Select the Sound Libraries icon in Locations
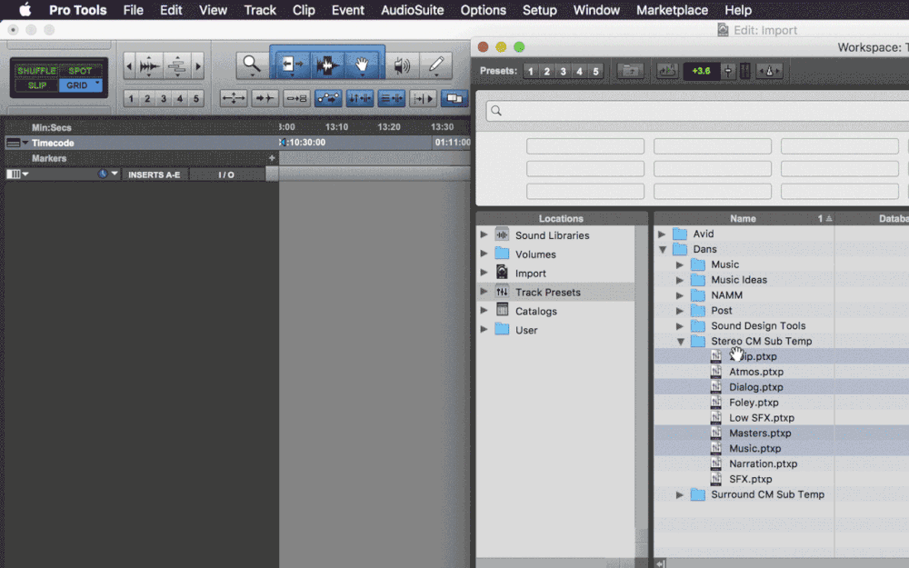This screenshot has width=909, height=568. 502,234
